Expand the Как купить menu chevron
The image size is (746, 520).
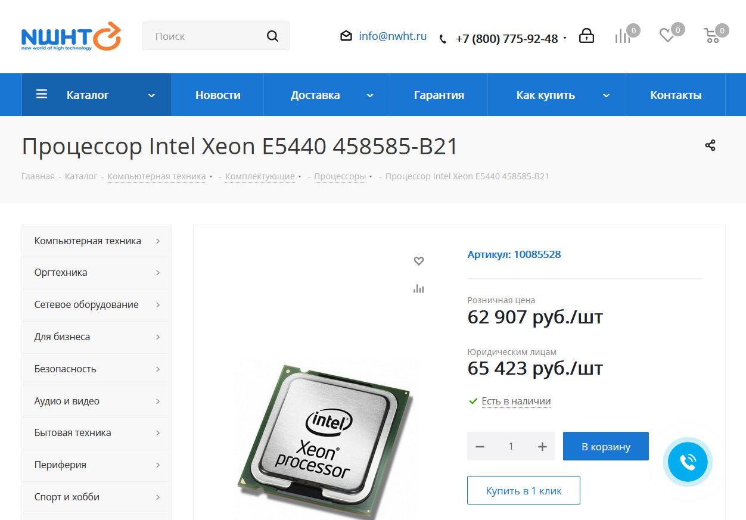coord(606,95)
